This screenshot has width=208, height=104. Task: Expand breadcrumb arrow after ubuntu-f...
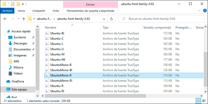coord(54,19)
